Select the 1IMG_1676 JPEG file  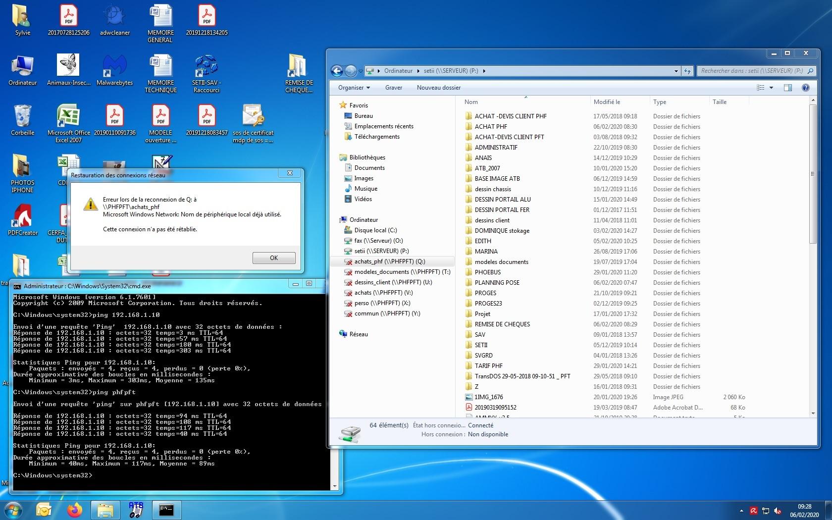tap(488, 397)
